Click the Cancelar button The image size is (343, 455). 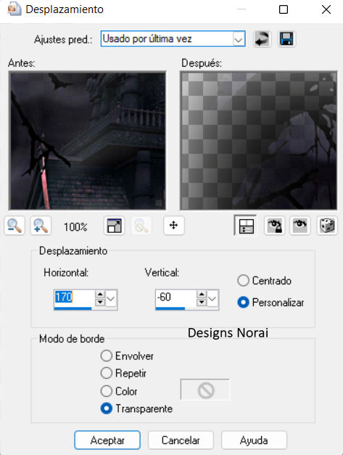pos(181,440)
